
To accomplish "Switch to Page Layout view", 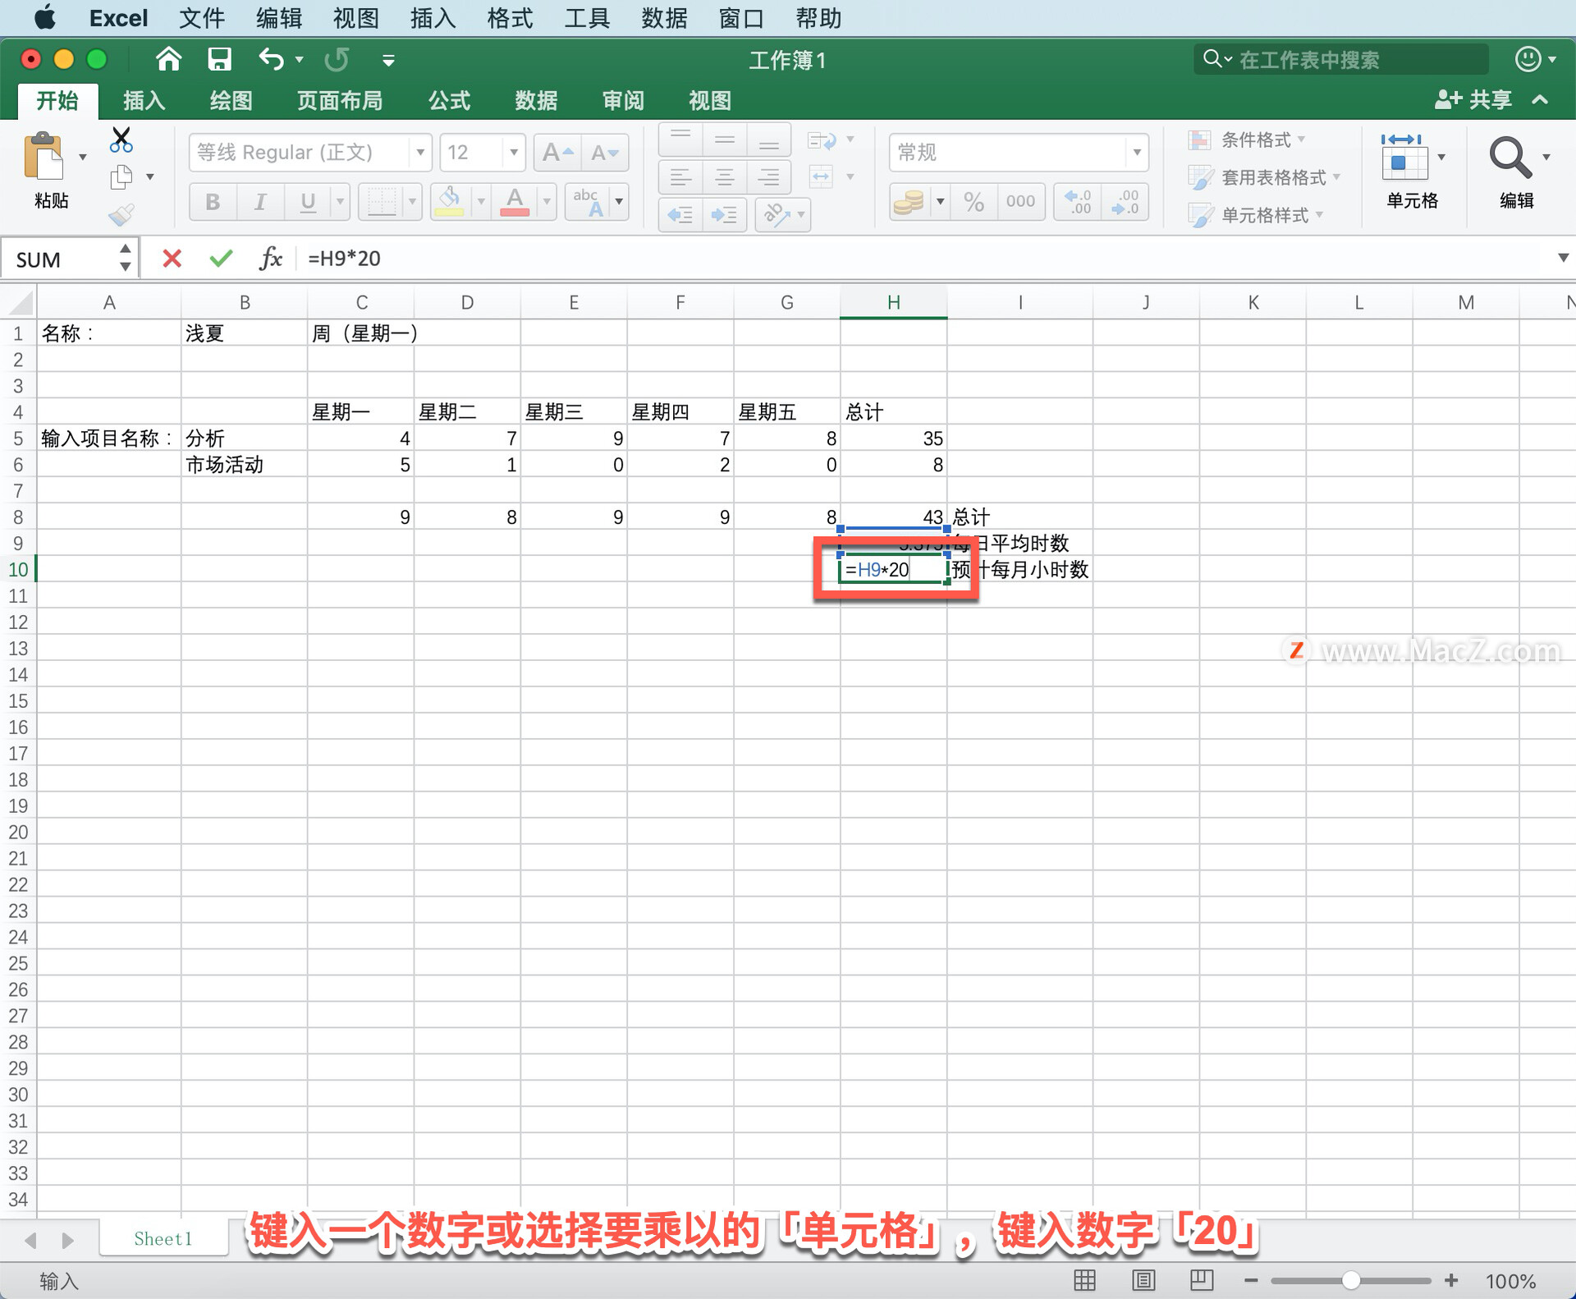I will [x=1143, y=1280].
